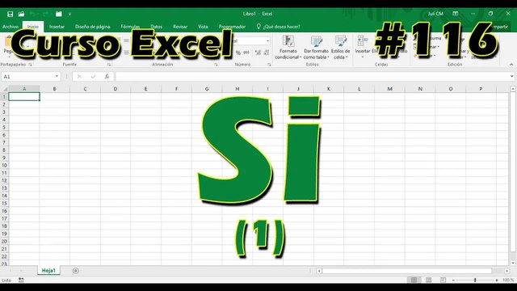517x291 pixels.
Task: Open Fuente dialog launcher
Action: click(109, 65)
